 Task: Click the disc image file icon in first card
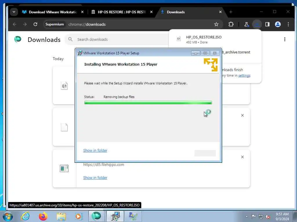pos(64,86)
